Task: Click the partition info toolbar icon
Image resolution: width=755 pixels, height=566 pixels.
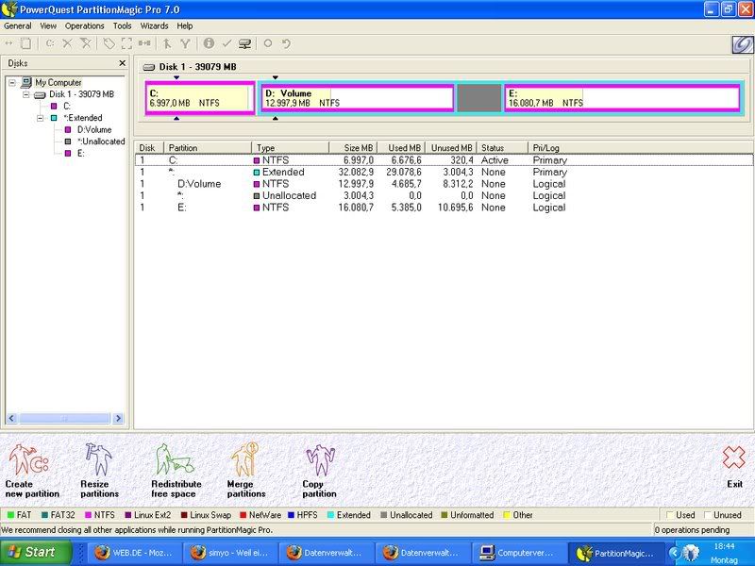Action: 209,43
